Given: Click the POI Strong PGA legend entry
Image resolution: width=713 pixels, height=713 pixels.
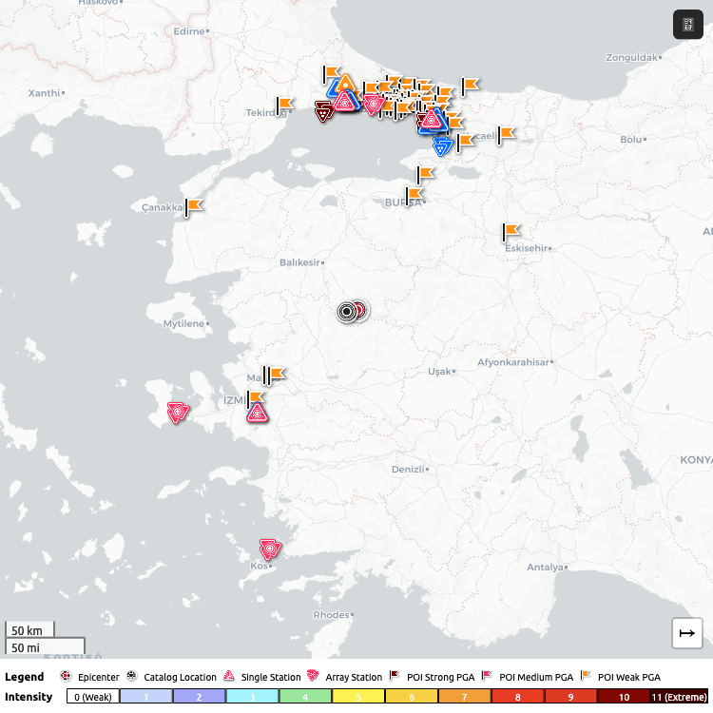Looking at the screenshot, I should [433, 677].
